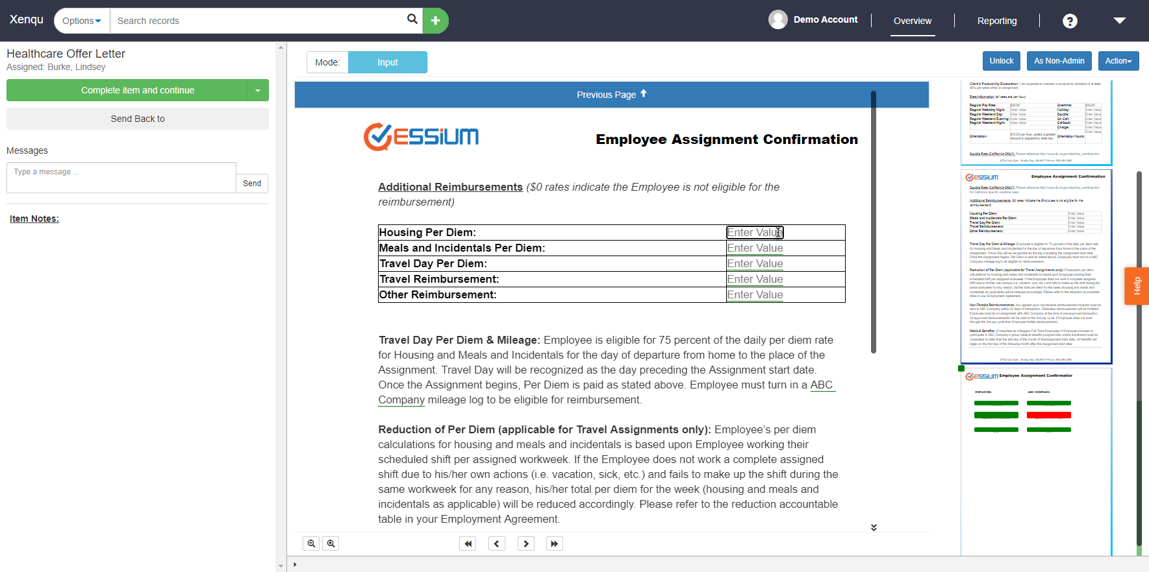Image resolution: width=1149 pixels, height=572 pixels.
Task: Click Demo Account name
Action: tap(826, 19)
